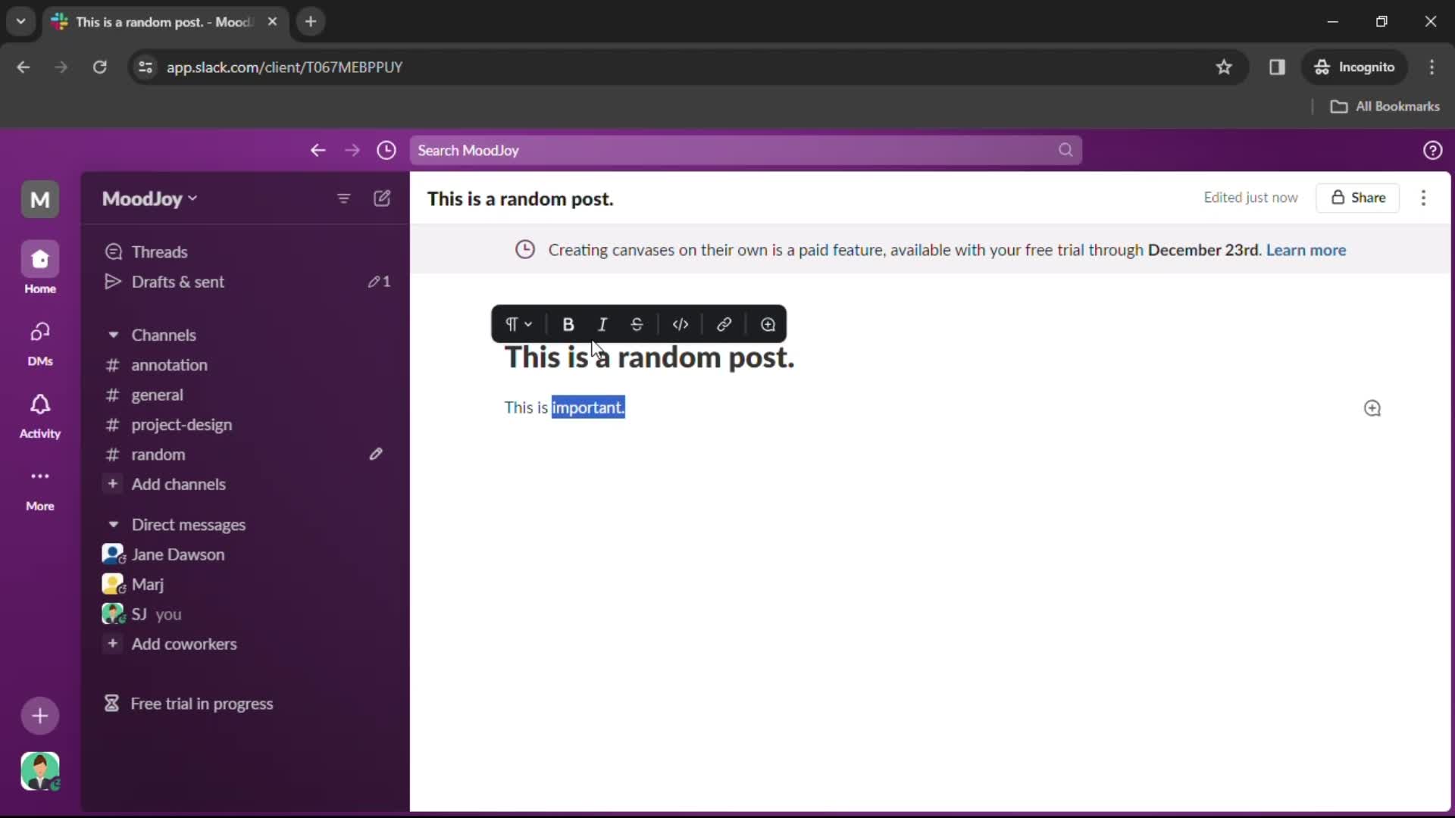Click the Bold formatting icon

pyautogui.click(x=568, y=323)
